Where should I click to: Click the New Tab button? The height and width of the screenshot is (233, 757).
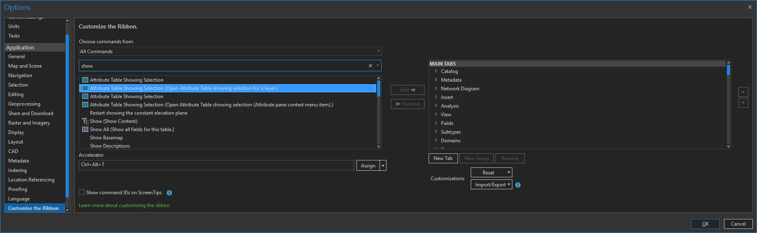point(443,158)
